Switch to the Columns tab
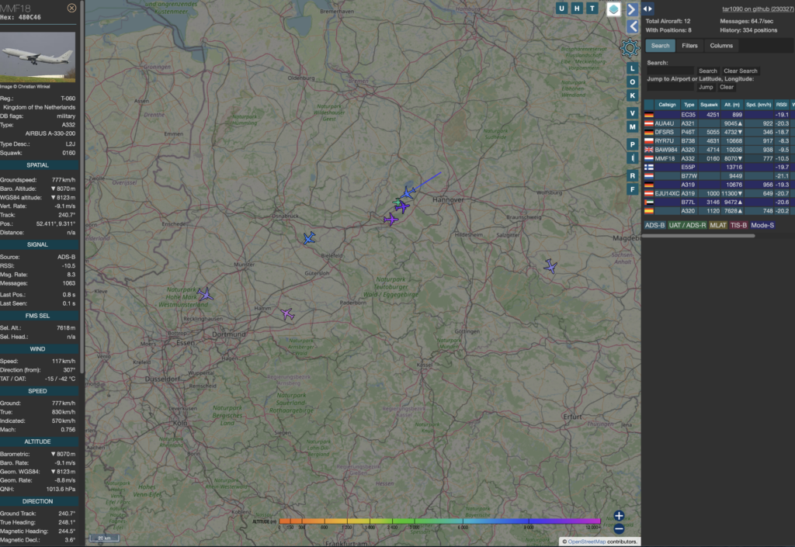Screen dimensions: 795x547 pyautogui.click(x=721, y=45)
